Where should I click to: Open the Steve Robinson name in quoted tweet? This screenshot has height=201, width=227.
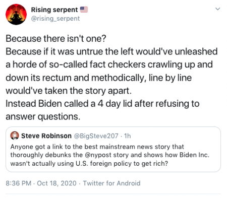pyautogui.click(x=46, y=136)
